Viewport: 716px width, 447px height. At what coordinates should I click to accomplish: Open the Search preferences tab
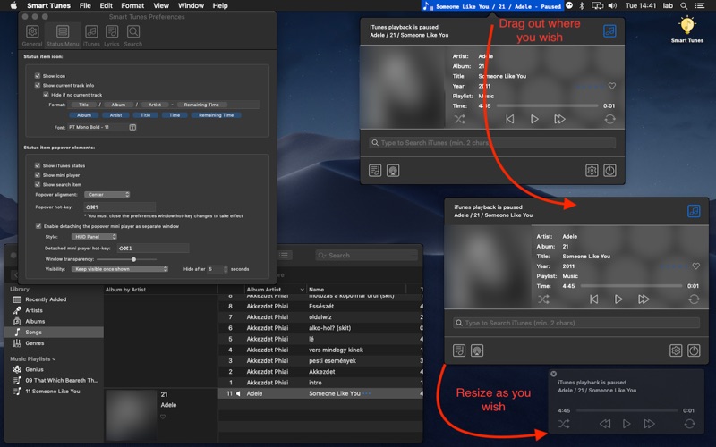point(132,36)
